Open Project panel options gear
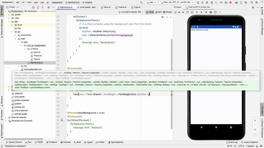The height and width of the screenshot is (148, 264). tap(49, 7)
